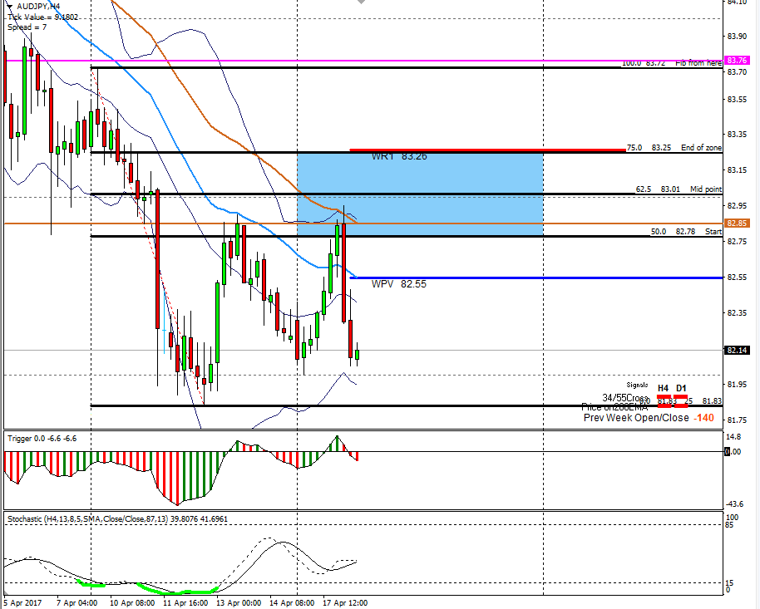Click the 13 Apr 00:00 time axis label
760x609 pixels.
click(240, 602)
